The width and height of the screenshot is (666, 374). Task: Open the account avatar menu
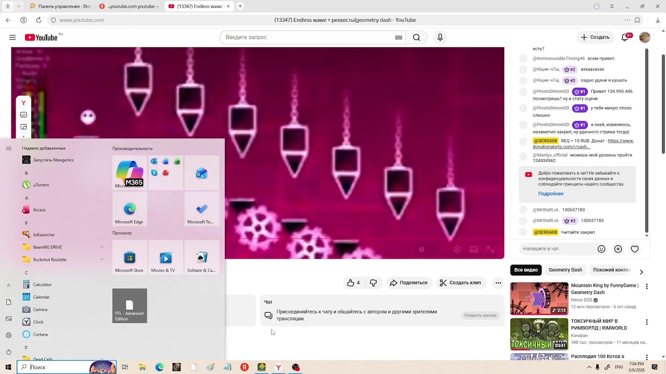click(x=645, y=37)
